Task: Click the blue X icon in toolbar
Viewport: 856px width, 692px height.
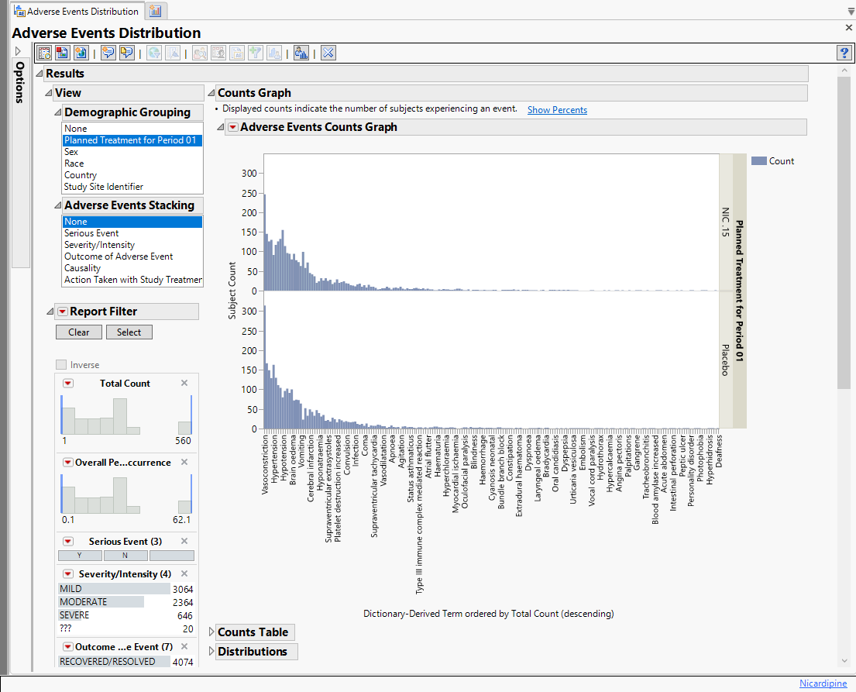Action: point(328,53)
